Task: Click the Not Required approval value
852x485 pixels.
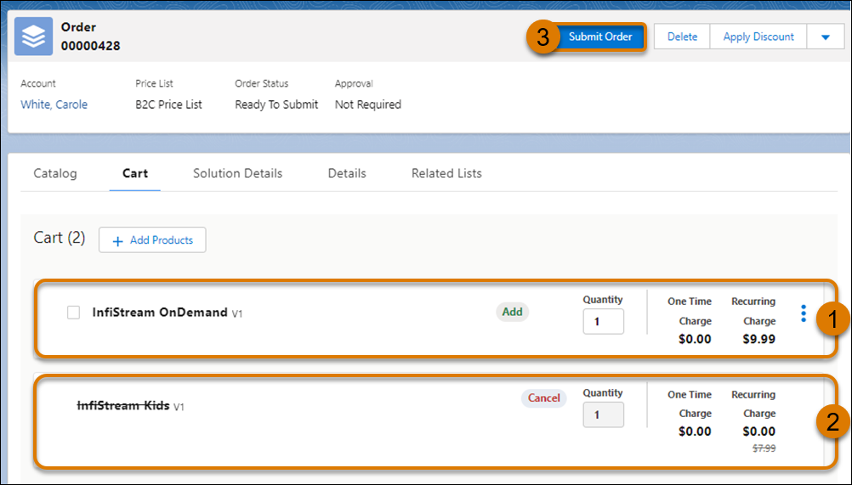Action: tap(368, 104)
